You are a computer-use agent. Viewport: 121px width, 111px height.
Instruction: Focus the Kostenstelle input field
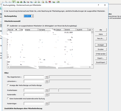(x=34, y=94)
